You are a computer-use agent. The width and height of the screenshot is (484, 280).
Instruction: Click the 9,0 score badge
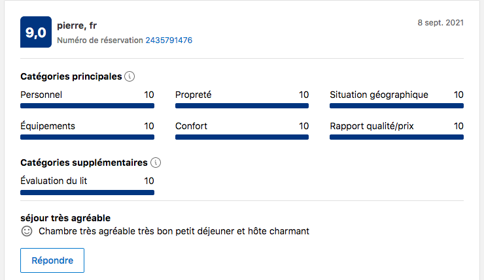pyautogui.click(x=36, y=33)
